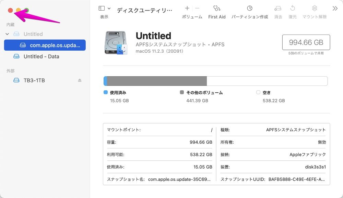
Task: Click the パーティション作成 toolbar label
Action: pos(250,17)
